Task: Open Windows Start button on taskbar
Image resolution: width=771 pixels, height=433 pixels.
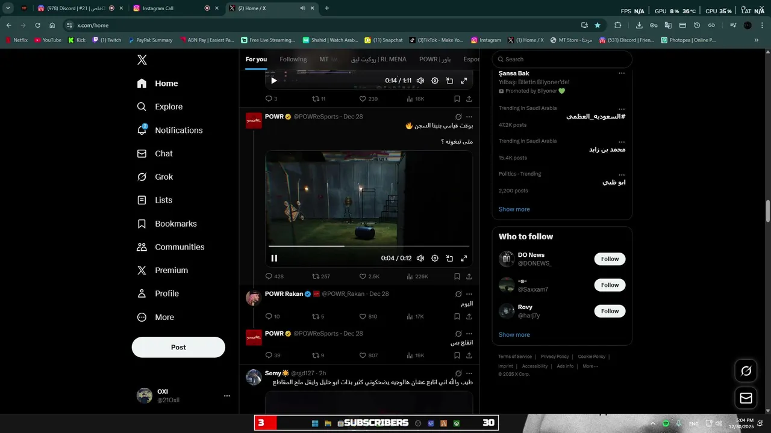Action: 314,423
